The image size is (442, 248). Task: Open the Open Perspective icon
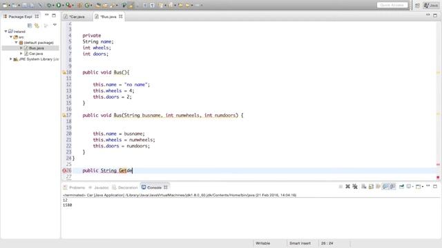417,6
